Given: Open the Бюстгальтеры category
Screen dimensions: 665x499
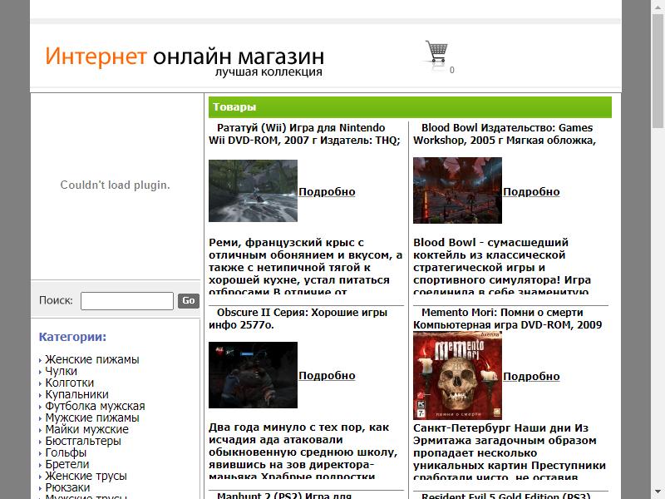Looking at the screenshot, I should tap(82, 441).
